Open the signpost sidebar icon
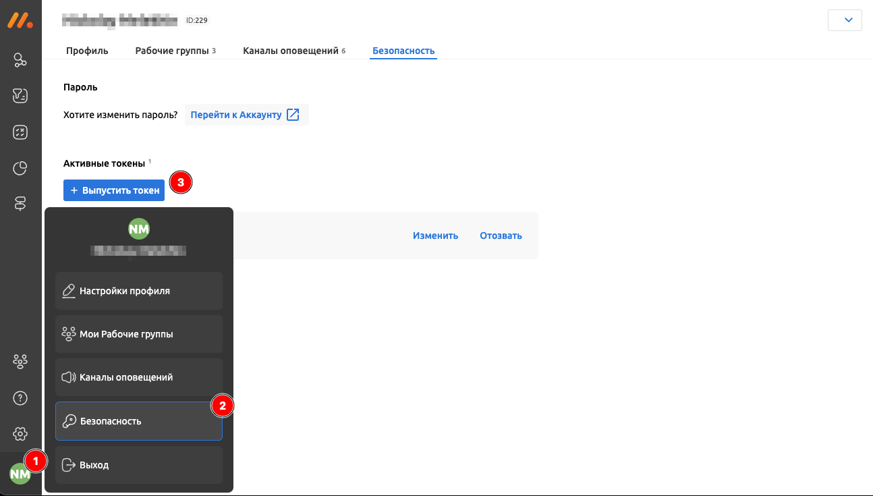This screenshot has height=496, width=873. coord(20,204)
